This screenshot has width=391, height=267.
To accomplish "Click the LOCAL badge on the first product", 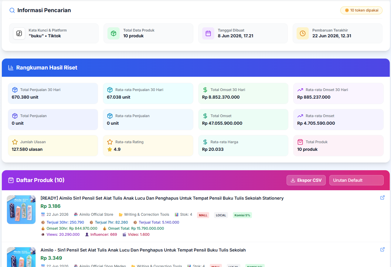I will [x=221, y=215].
